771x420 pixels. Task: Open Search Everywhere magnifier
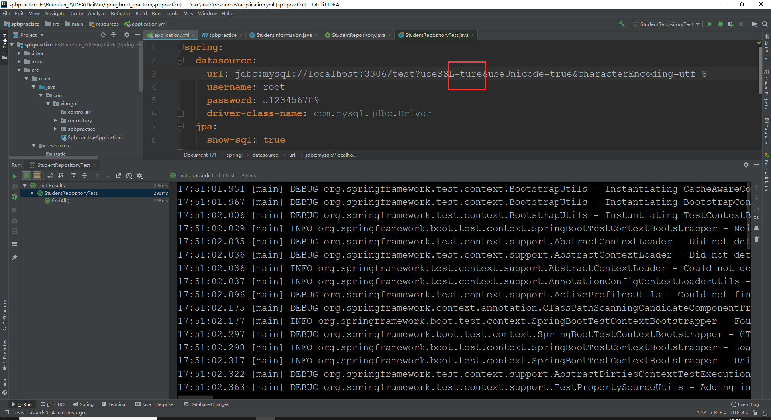tap(765, 24)
